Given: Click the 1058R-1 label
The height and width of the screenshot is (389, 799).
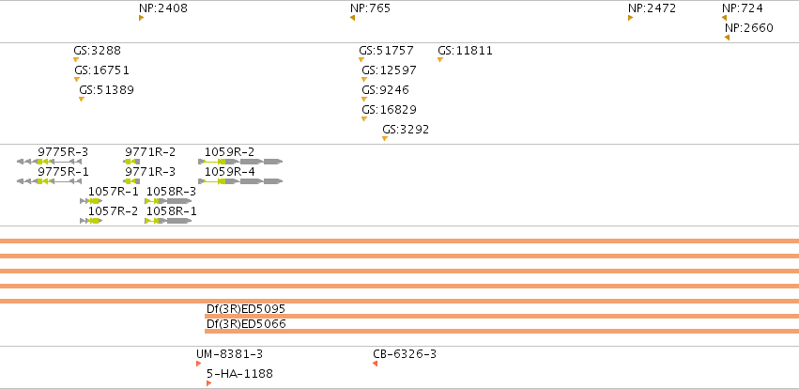Looking at the screenshot, I should [x=171, y=211].
